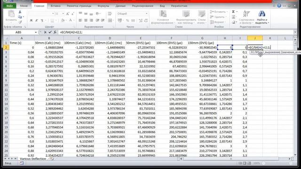Viewport: 301px width, 169px height.
Task: Open the font name dropdown
Action: pyautogui.click(x=53, y=14)
